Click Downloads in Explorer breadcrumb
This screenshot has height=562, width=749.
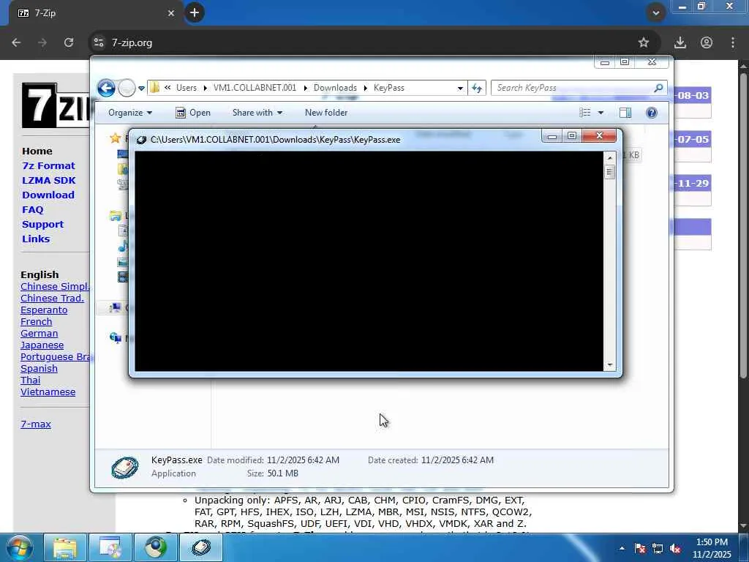[x=335, y=88]
